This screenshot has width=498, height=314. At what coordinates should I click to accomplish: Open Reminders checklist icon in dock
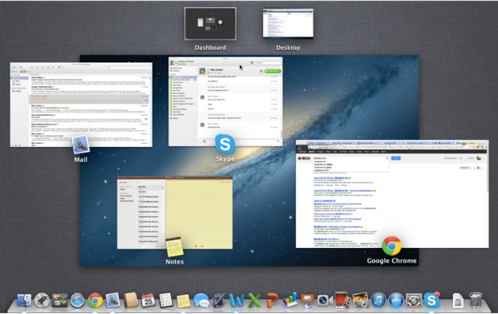[x=166, y=300]
